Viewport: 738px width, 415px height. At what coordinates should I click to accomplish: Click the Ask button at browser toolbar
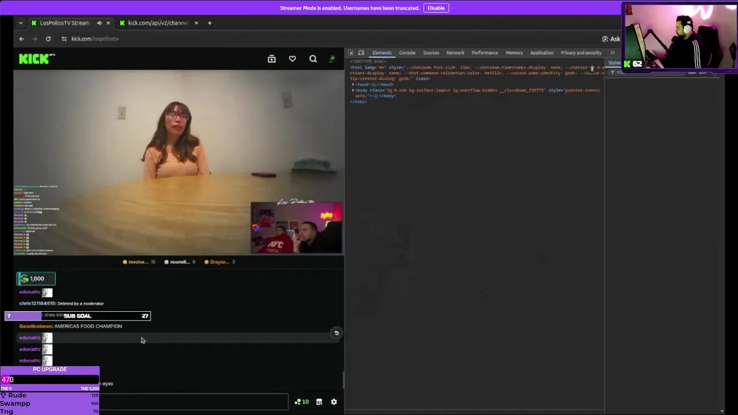tap(611, 39)
